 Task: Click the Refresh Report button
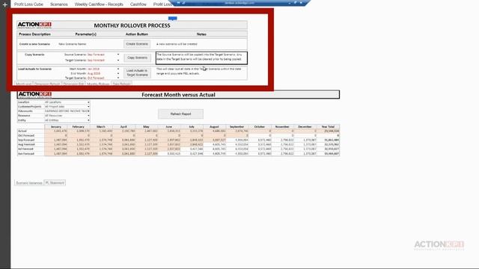point(180,114)
